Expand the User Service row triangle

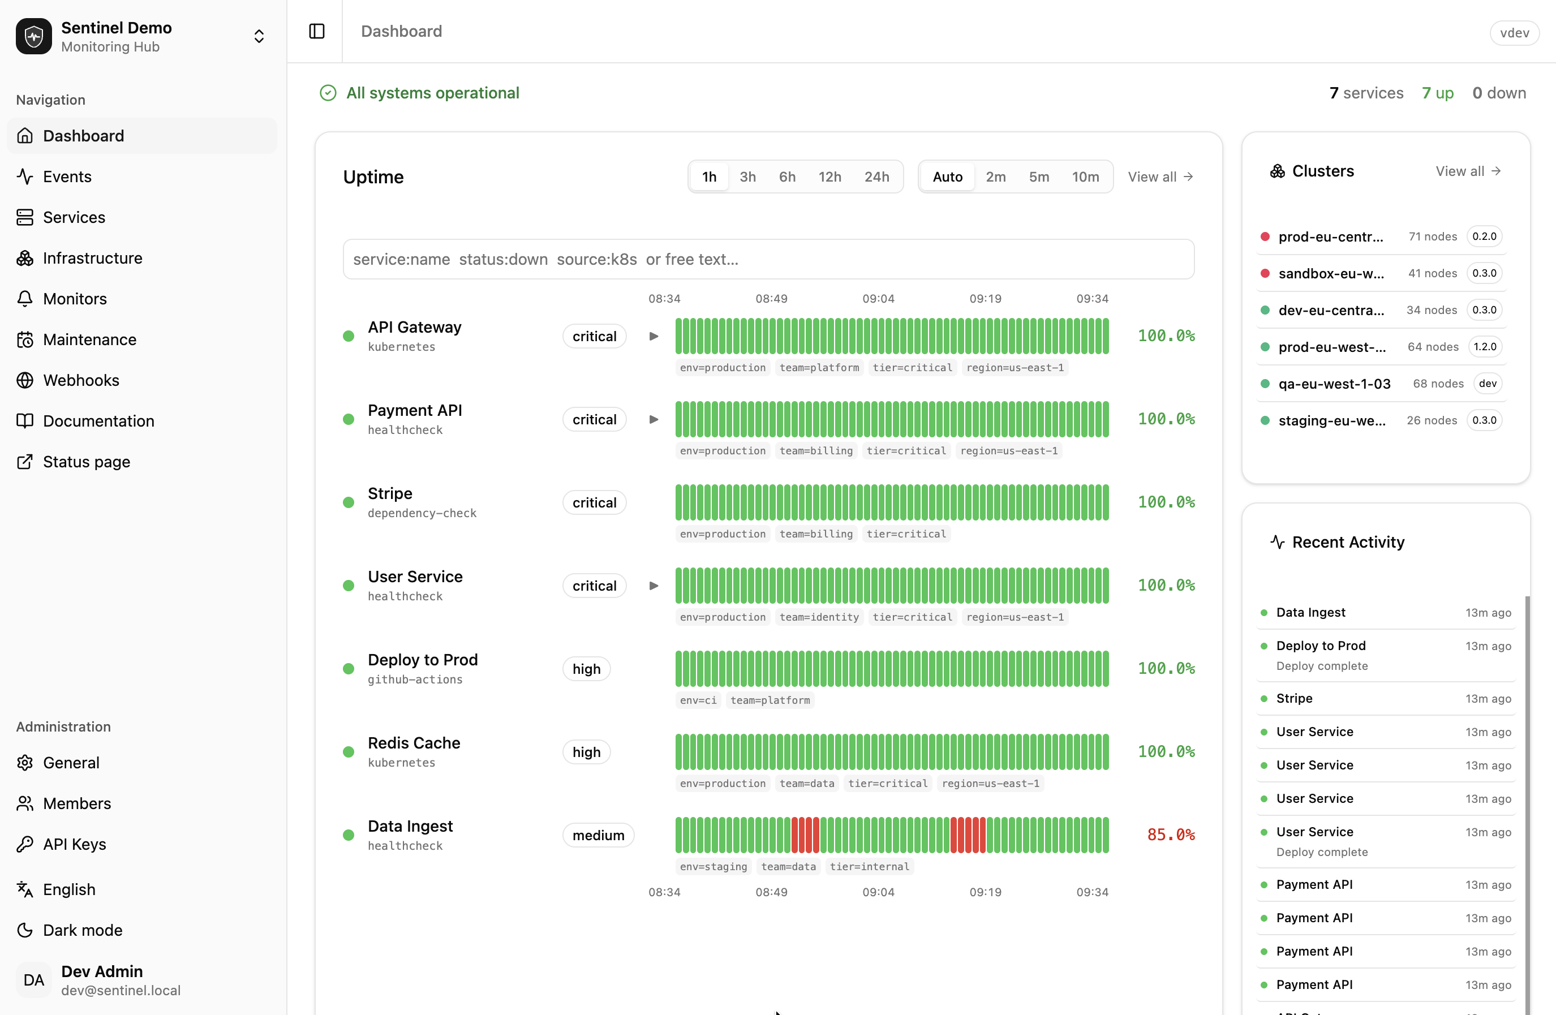653,586
